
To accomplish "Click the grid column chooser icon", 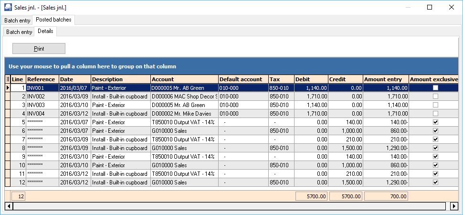I will (x=7, y=79).
